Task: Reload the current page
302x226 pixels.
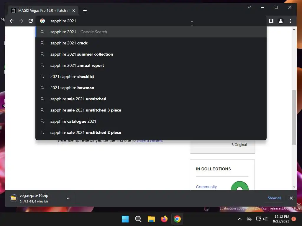Action: coord(31,21)
